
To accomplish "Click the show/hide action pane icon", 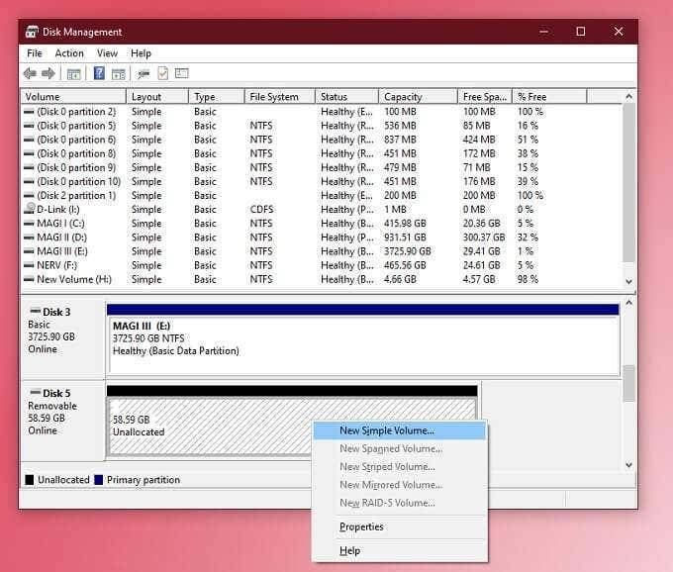I will [x=119, y=74].
